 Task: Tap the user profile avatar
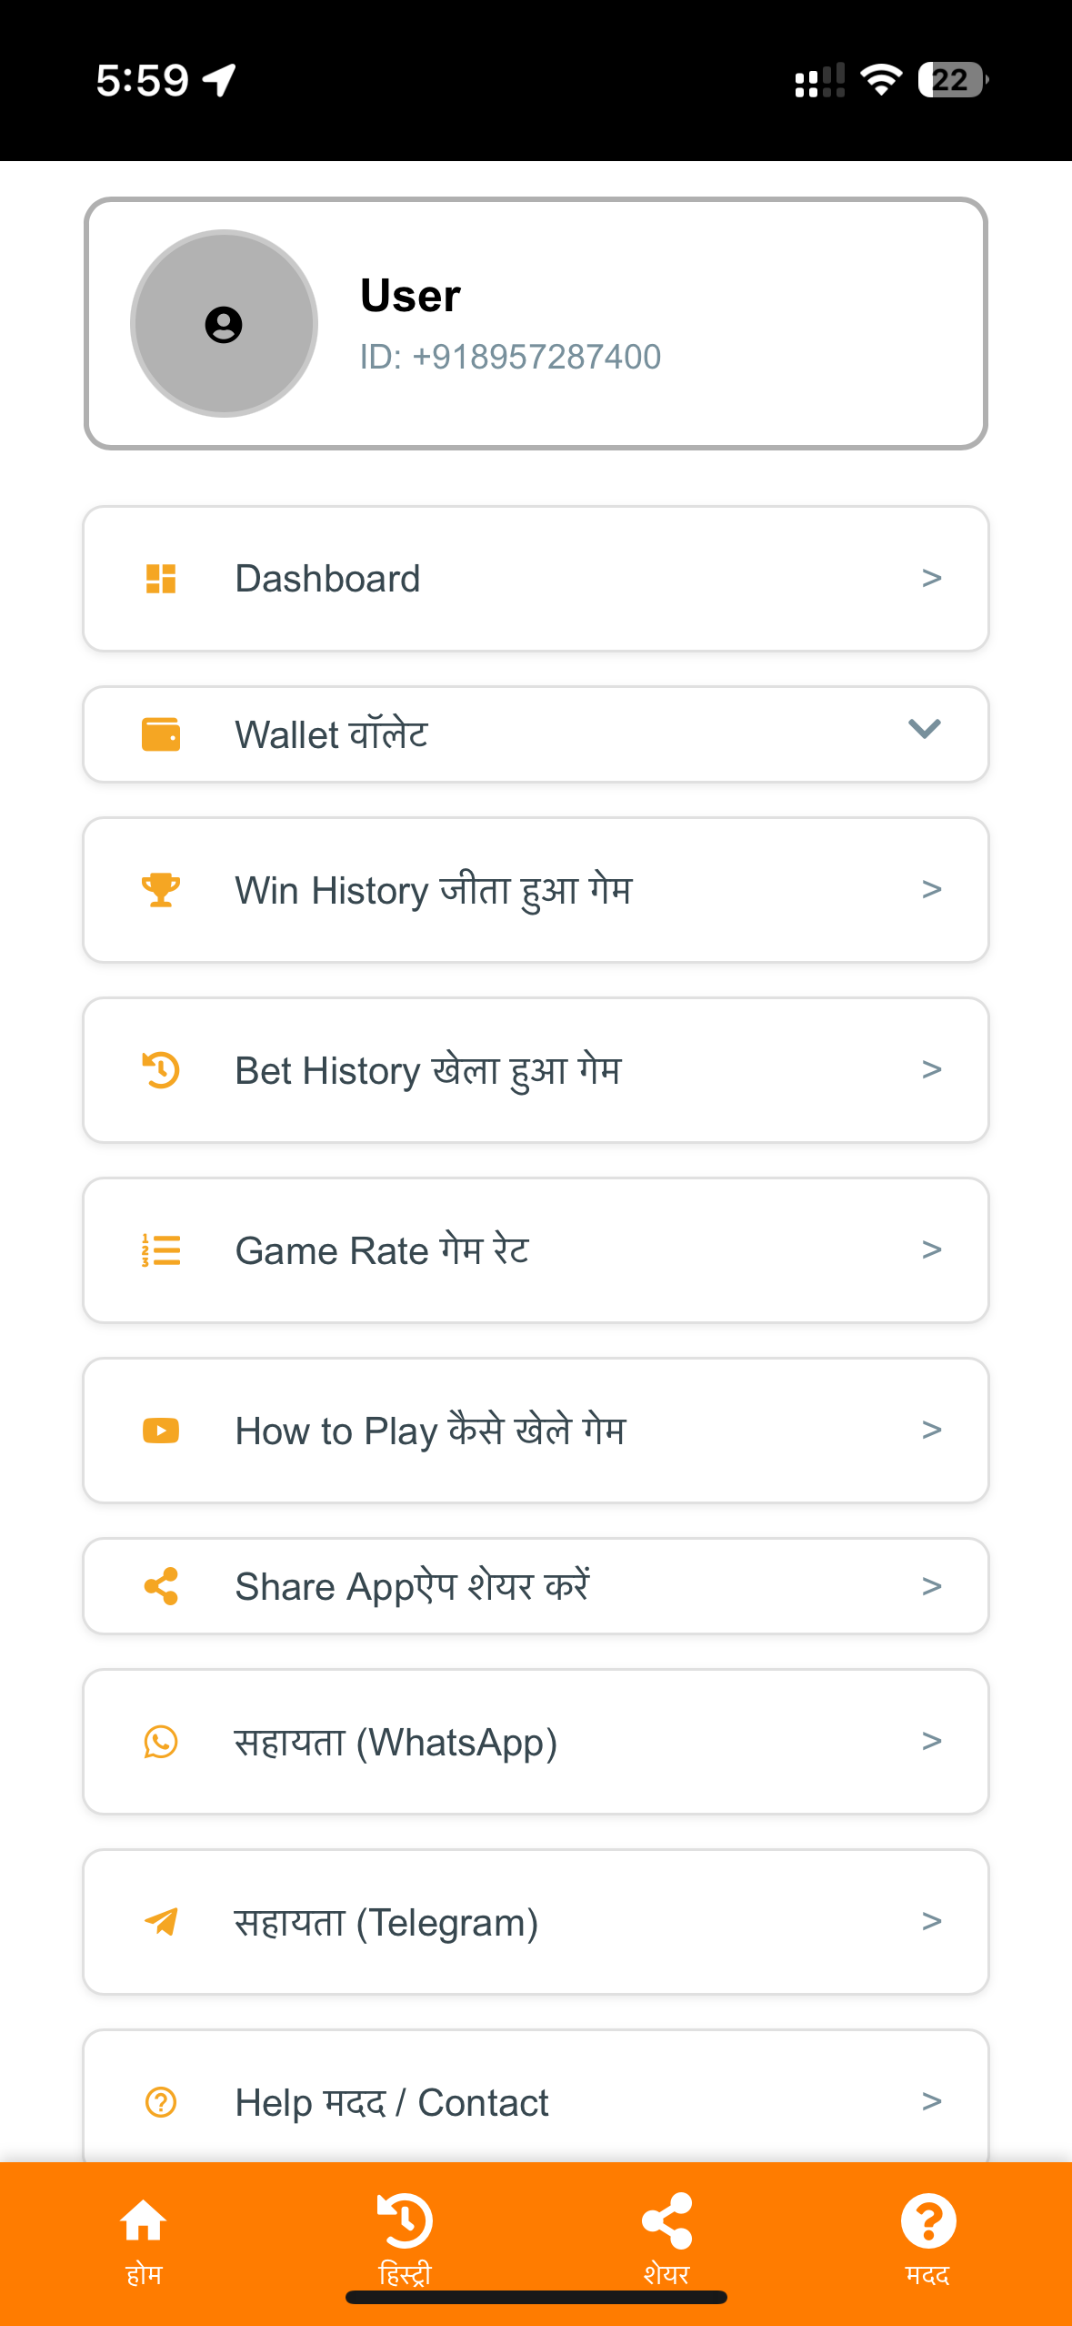coord(224,324)
